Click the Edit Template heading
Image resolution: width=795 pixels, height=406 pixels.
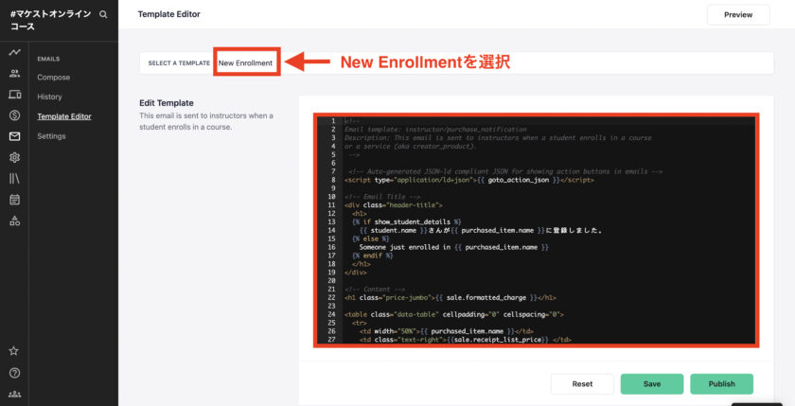pos(167,103)
